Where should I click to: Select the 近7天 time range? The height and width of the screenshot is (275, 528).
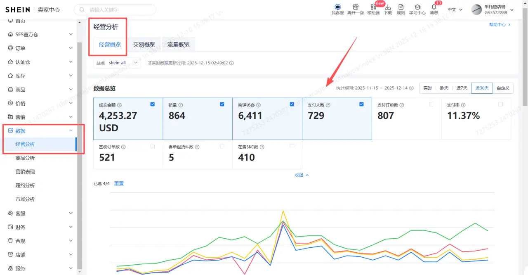(x=462, y=88)
